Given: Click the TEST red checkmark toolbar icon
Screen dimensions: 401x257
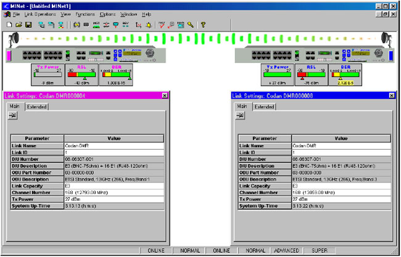Looking at the screenshot, I should pos(162,25).
